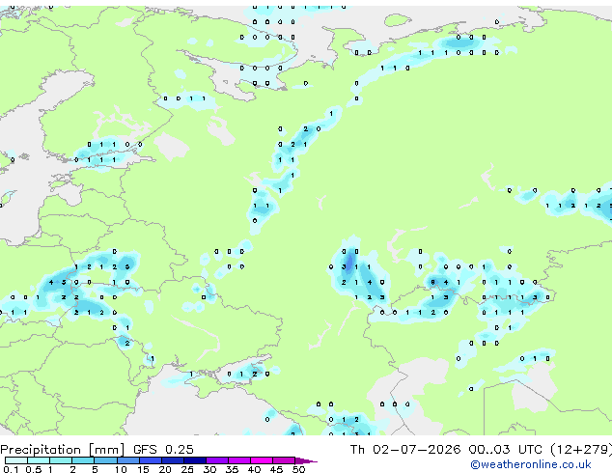Image resolution: width=612 pixels, height=473 pixels.
Task: Click the '25' legend scale label
Action: click(187, 469)
